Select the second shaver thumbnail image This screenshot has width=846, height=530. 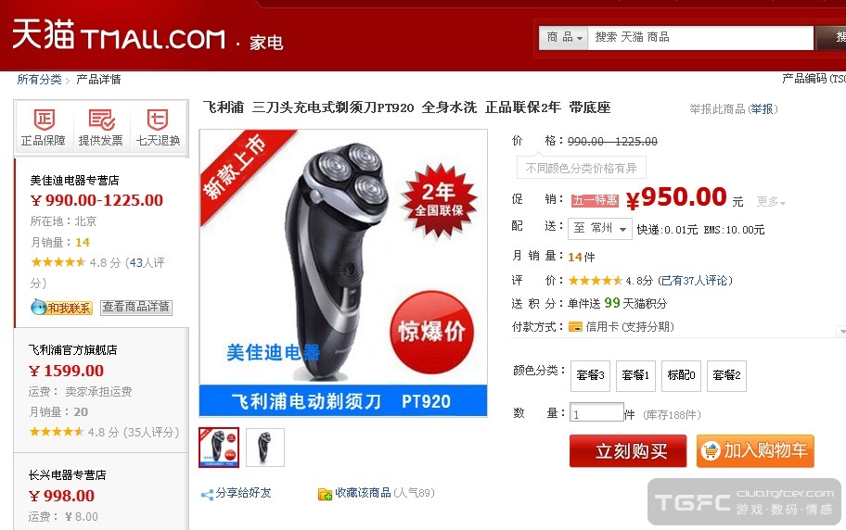265,448
